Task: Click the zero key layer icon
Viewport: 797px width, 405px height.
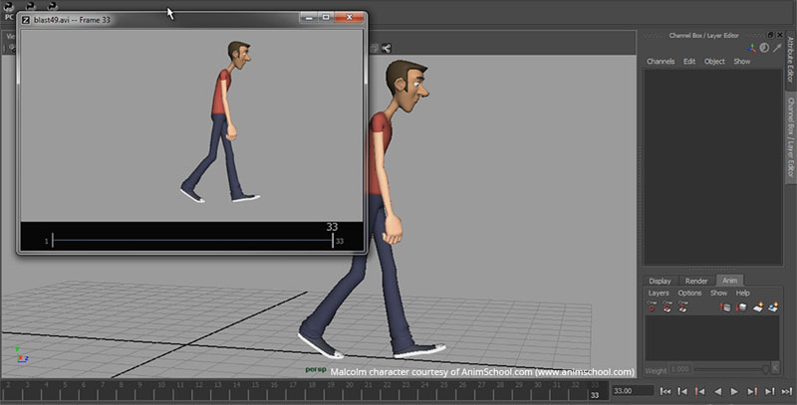Action: pyautogui.click(x=652, y=306)
